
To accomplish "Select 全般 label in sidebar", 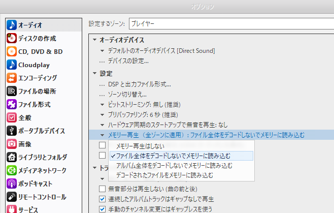I will (x=25, y=118).
